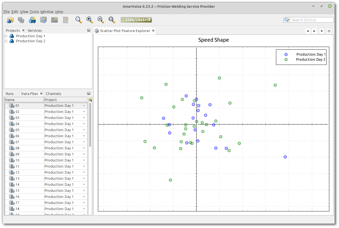The height and width of the screenshot is (228, 339).
Task: Show the opened documents list dropdown arrow
Action: point(322,31)
